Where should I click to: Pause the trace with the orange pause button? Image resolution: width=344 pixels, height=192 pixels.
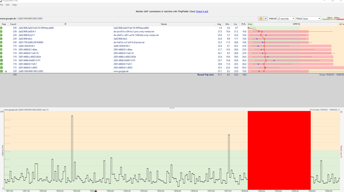(x=261, y=19)
